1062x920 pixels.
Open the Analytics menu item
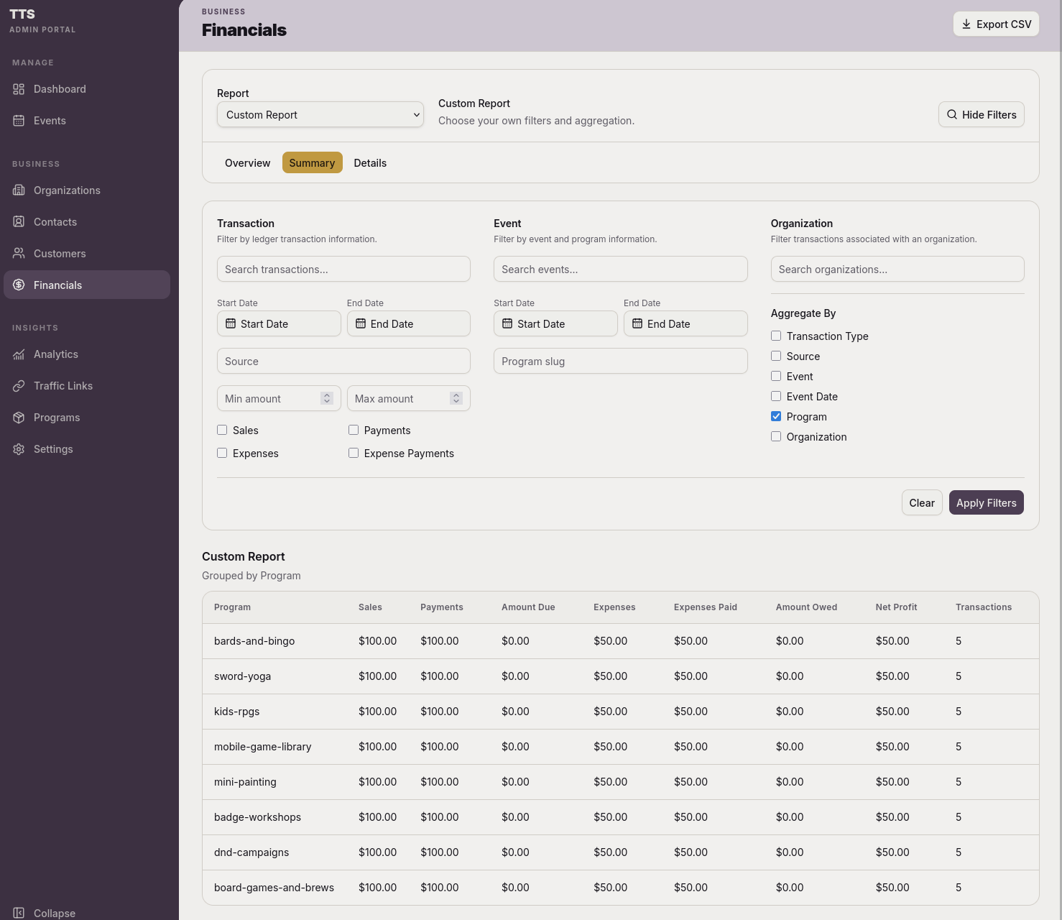pyautogui.click(x=87, y=354)
